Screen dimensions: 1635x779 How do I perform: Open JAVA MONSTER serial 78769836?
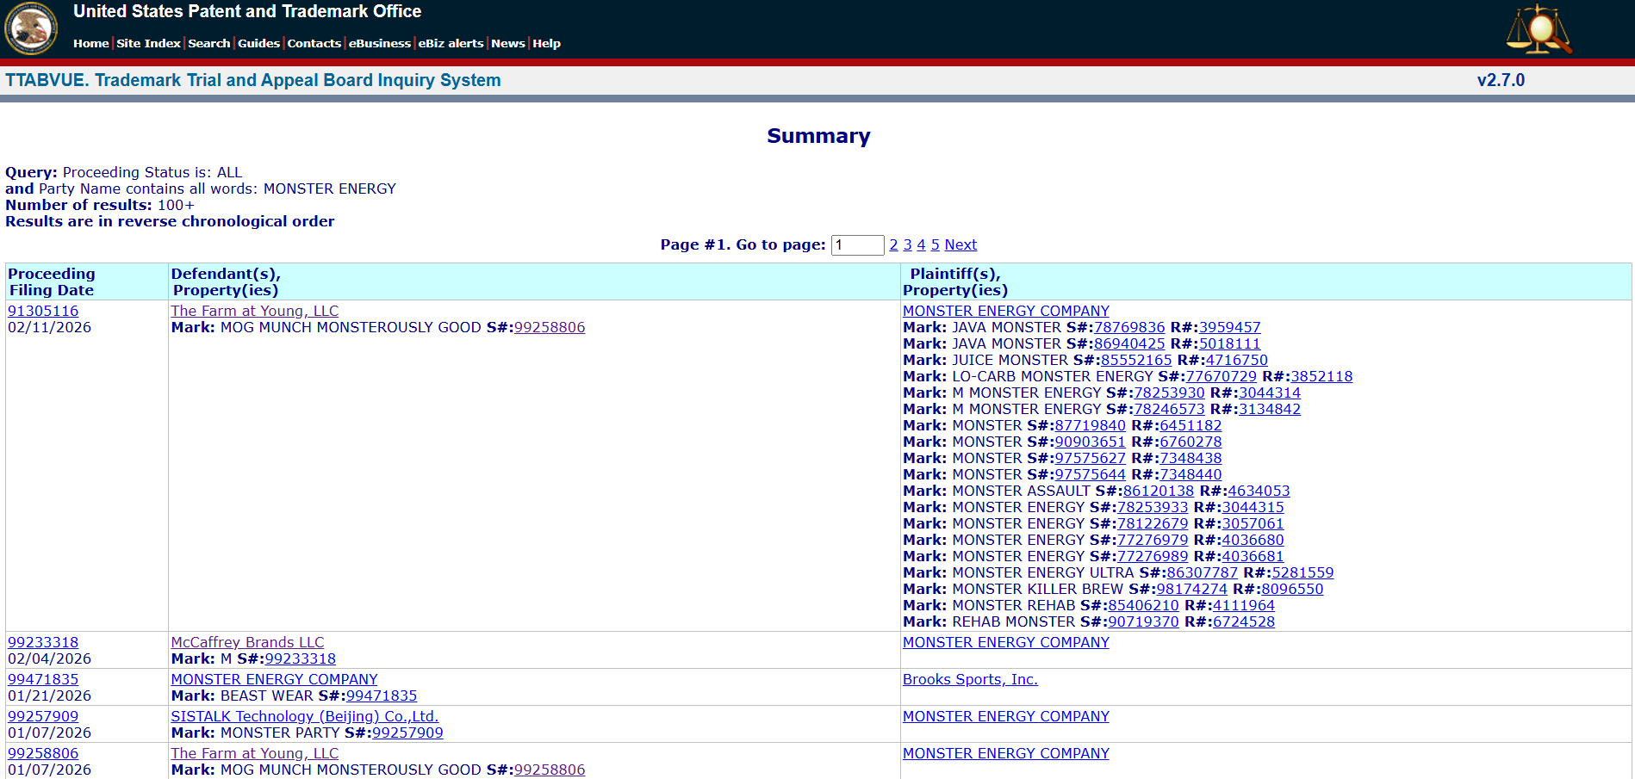click(x=1129, y=327)
